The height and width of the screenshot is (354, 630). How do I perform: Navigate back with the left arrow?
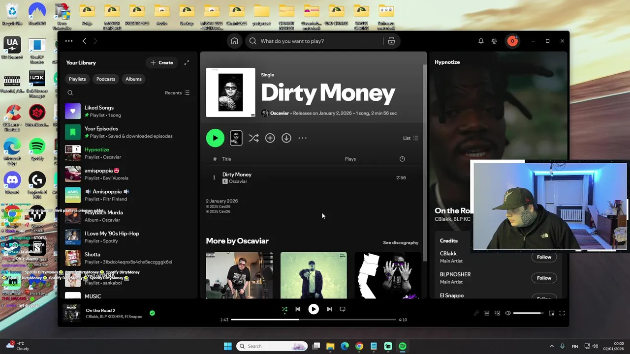coord(84,41)
